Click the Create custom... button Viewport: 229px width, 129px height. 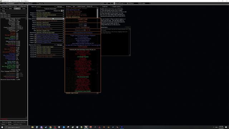pos(117,6)
